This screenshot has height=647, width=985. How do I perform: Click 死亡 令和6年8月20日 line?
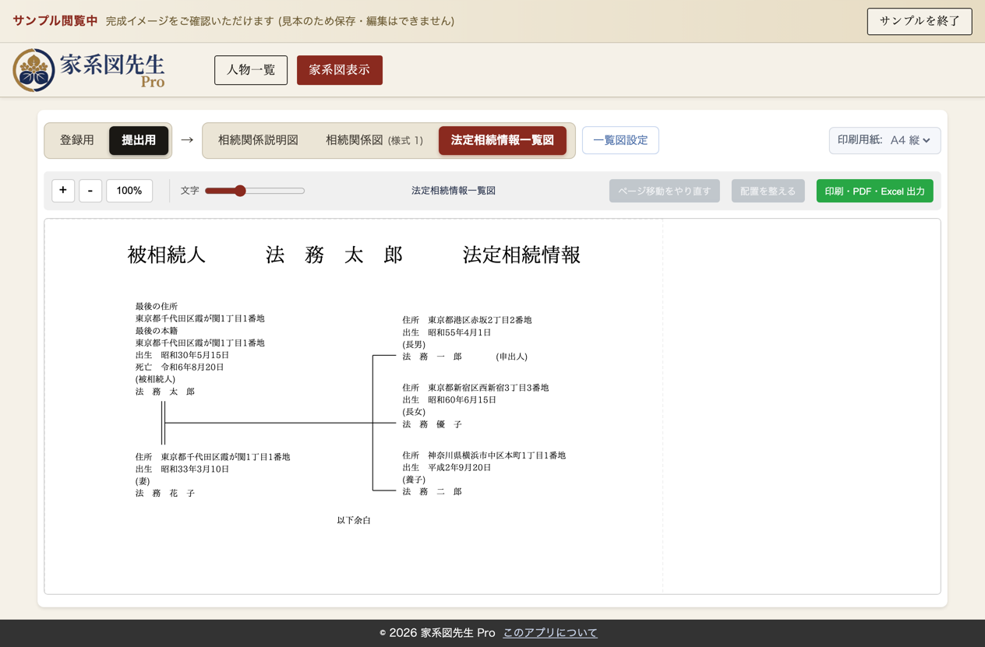(180, 367)
